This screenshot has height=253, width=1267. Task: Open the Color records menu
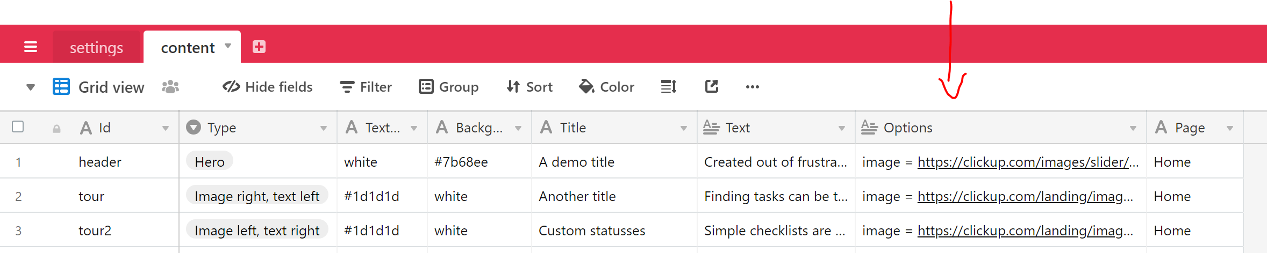coord(607,87)
